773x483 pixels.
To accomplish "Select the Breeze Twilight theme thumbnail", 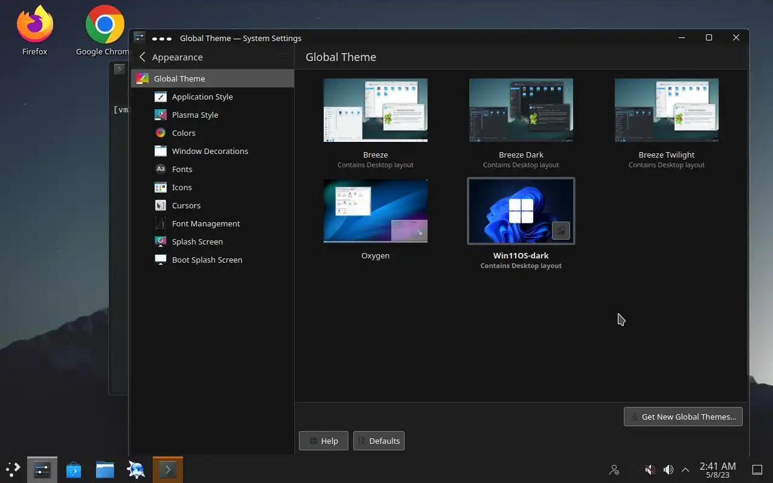I will [x=667, y=110].
